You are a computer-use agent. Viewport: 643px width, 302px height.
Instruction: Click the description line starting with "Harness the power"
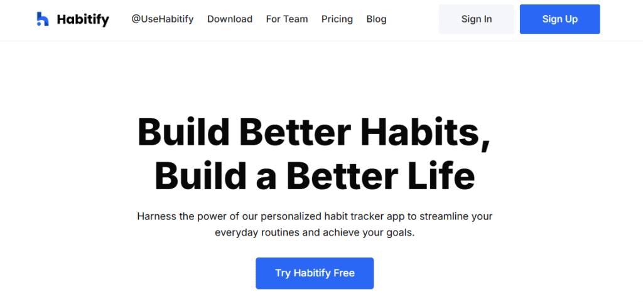(x=315, y=217)
